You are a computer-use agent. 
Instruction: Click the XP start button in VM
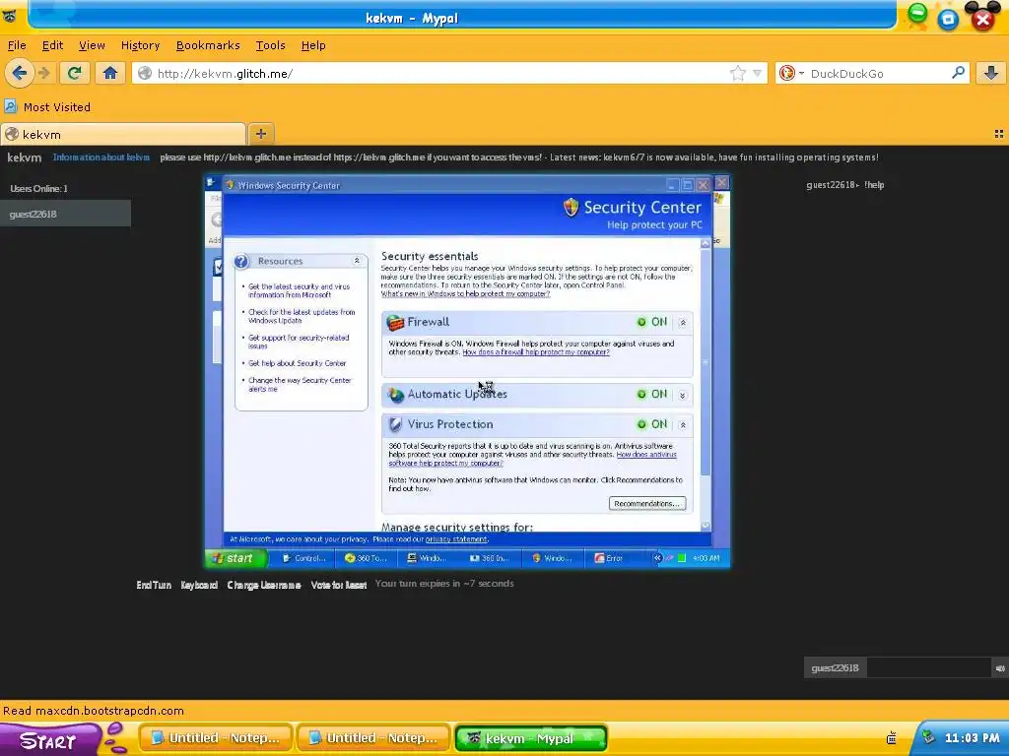[235, 558]
